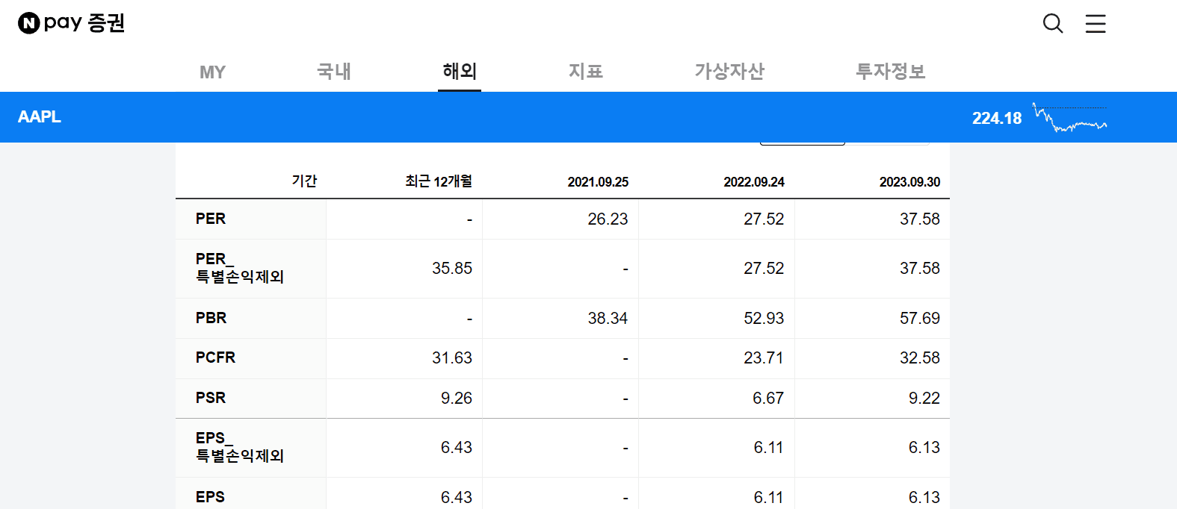1177x509 pixels.
Task: Select the PCFR row label
Action: click(215, 357)
